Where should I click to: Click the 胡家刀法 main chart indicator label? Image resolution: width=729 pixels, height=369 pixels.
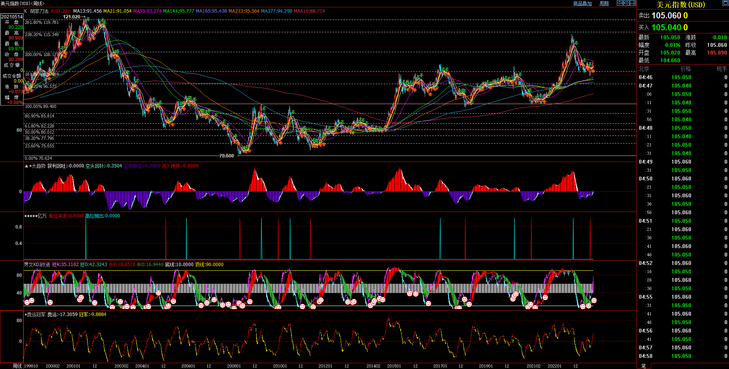pyautogui.click(x=39, y=11)
